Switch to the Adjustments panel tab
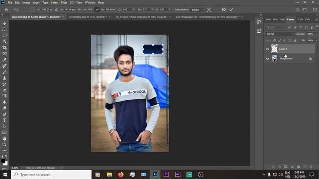Viewport: 319px width, 179px height. (283, 19)
